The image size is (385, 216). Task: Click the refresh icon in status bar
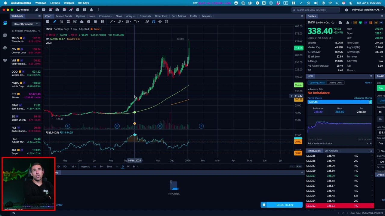tap(343, 213)
